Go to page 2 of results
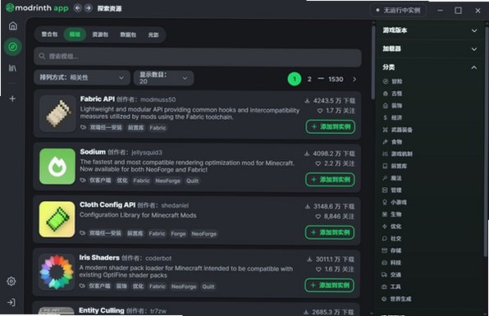 tap(309, 80)
